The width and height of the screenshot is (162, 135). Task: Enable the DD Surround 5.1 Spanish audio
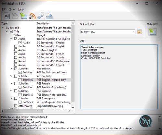16,57
